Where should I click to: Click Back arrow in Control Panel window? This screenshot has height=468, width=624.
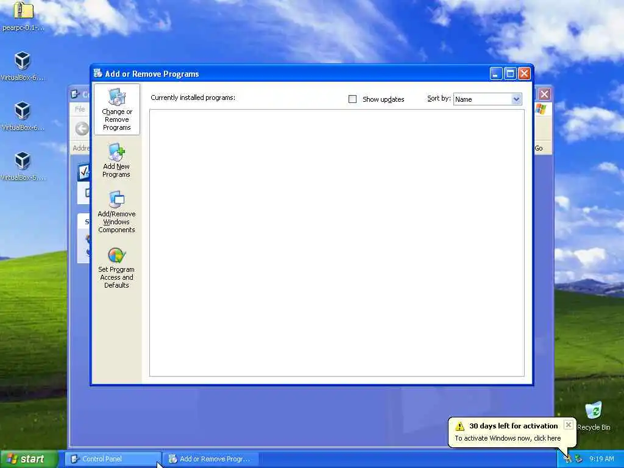[x=82, y=129]
